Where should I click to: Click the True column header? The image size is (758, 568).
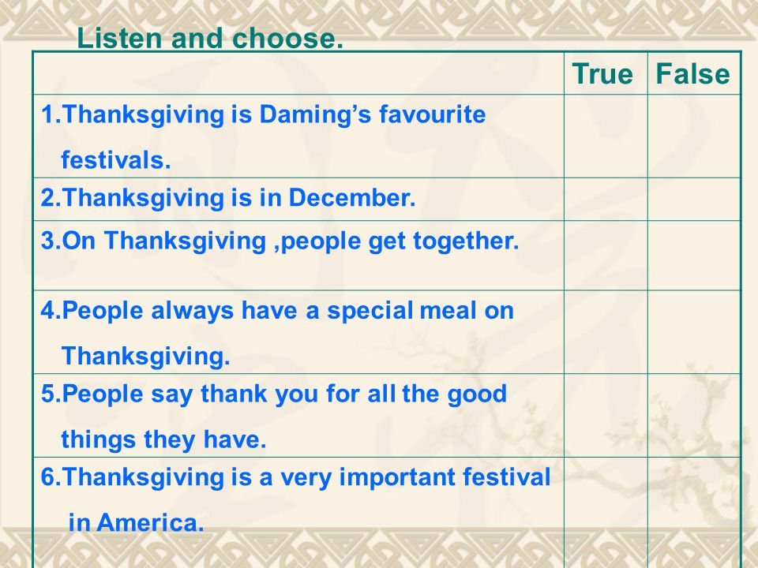pyautogui.click(x=602, y=74)
